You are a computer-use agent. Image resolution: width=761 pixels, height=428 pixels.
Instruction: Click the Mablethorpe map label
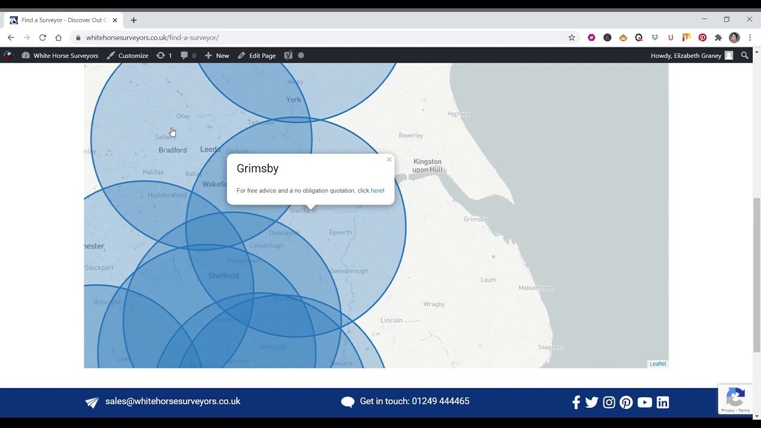coord(536,288)
